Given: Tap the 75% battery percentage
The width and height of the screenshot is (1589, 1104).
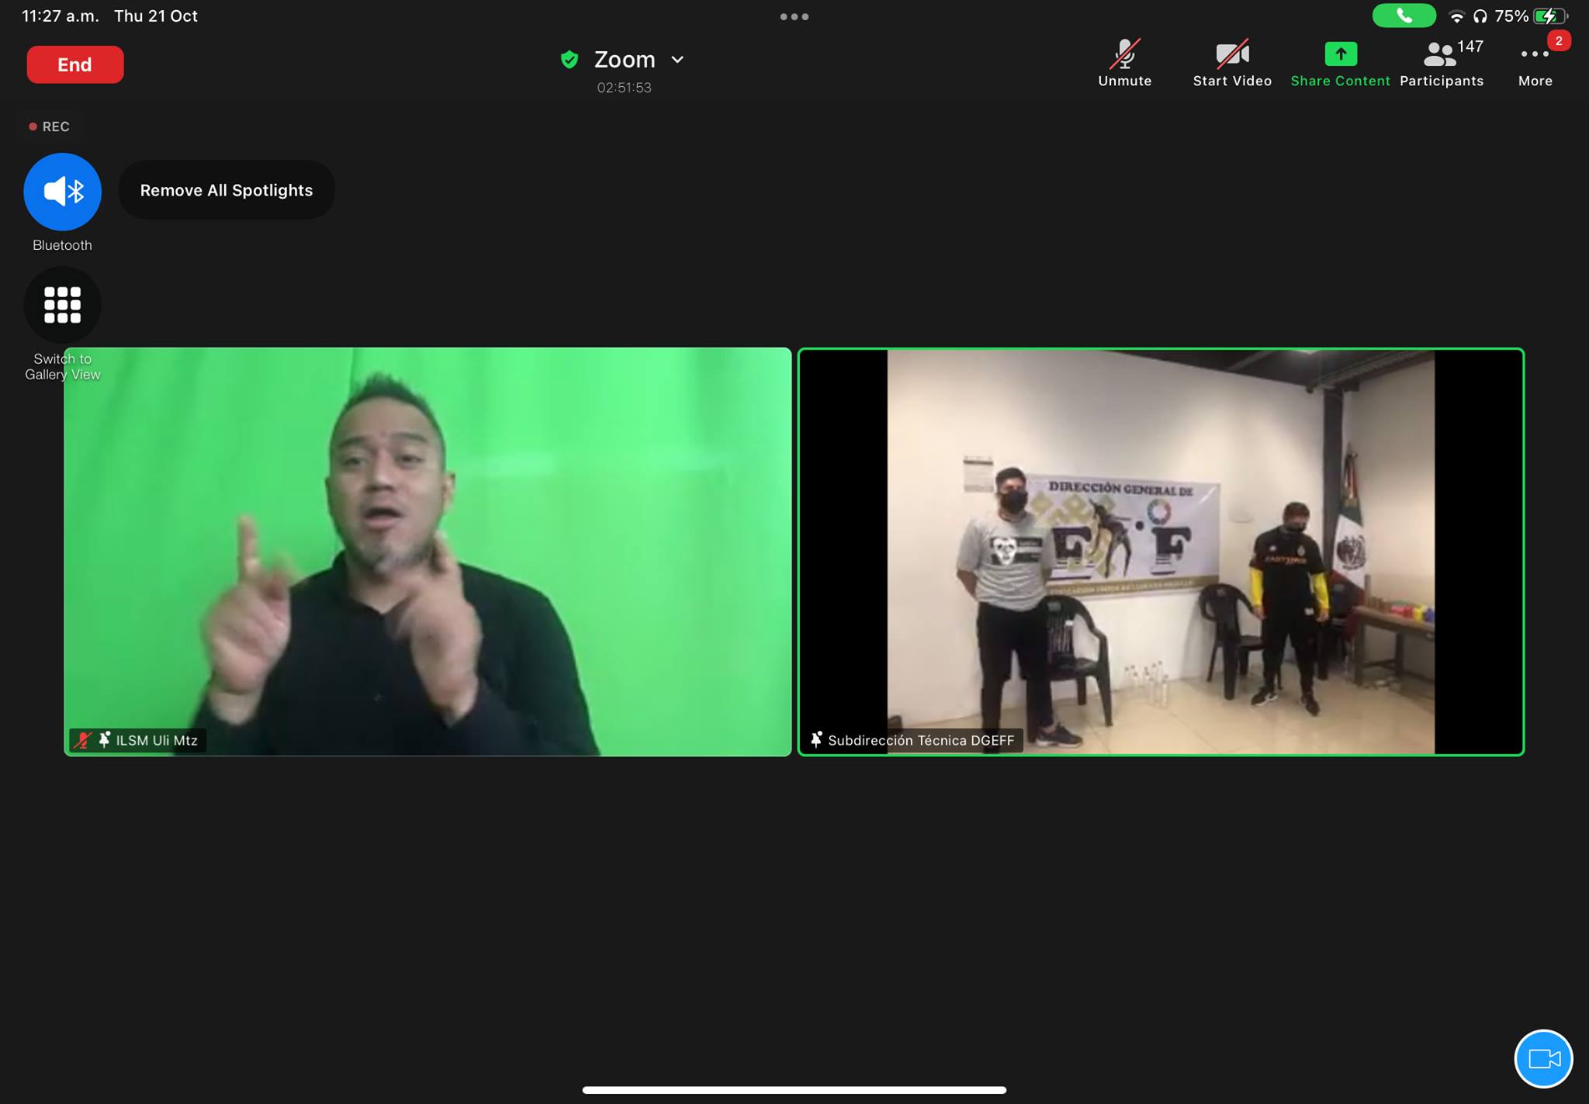Looking at the screenshot, I should [x=1511, y=16].
